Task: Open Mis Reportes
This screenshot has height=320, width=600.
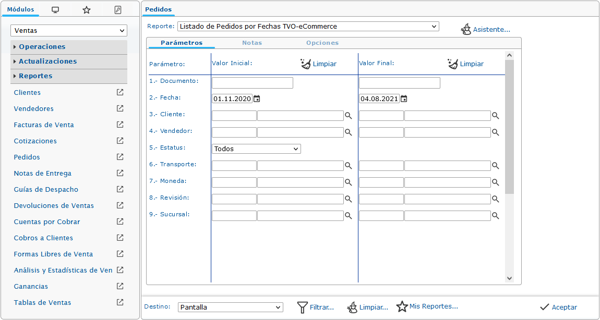Action: 427,306
